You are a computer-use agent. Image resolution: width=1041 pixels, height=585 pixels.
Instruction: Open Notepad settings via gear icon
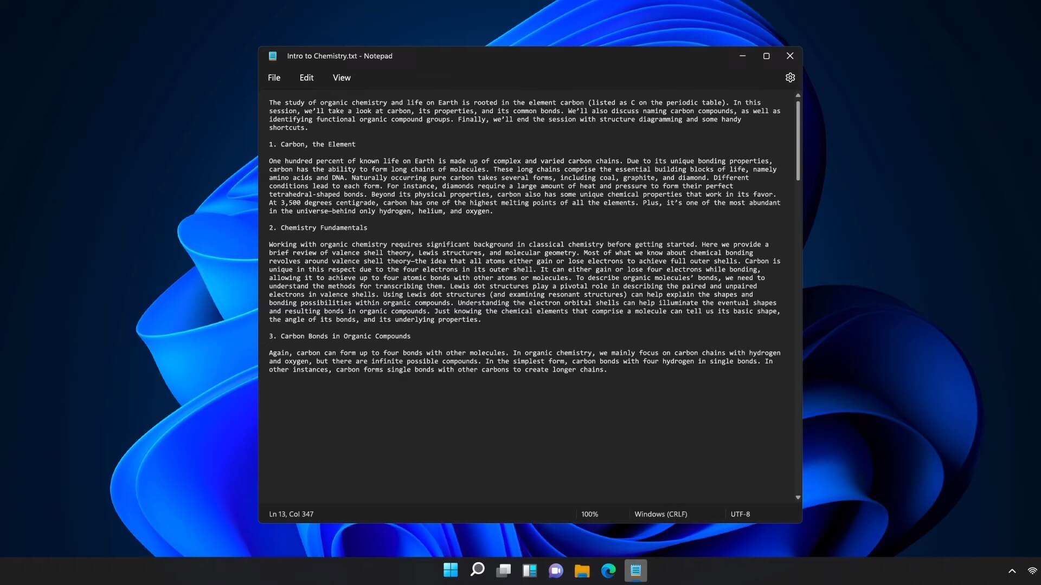(789, 77)
